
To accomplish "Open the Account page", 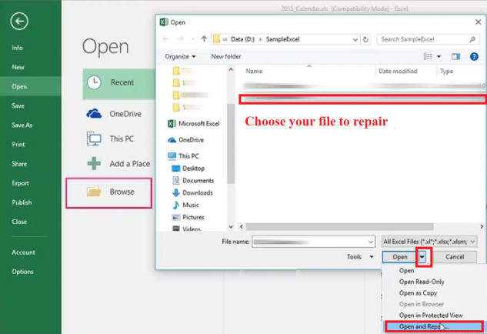I will click(23, 252).
